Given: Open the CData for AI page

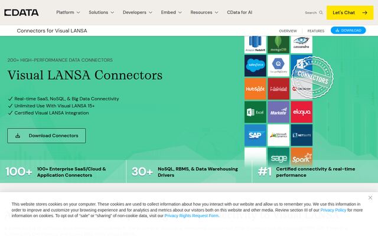Looking at the screenshot, I should click(x=240, y=12).
